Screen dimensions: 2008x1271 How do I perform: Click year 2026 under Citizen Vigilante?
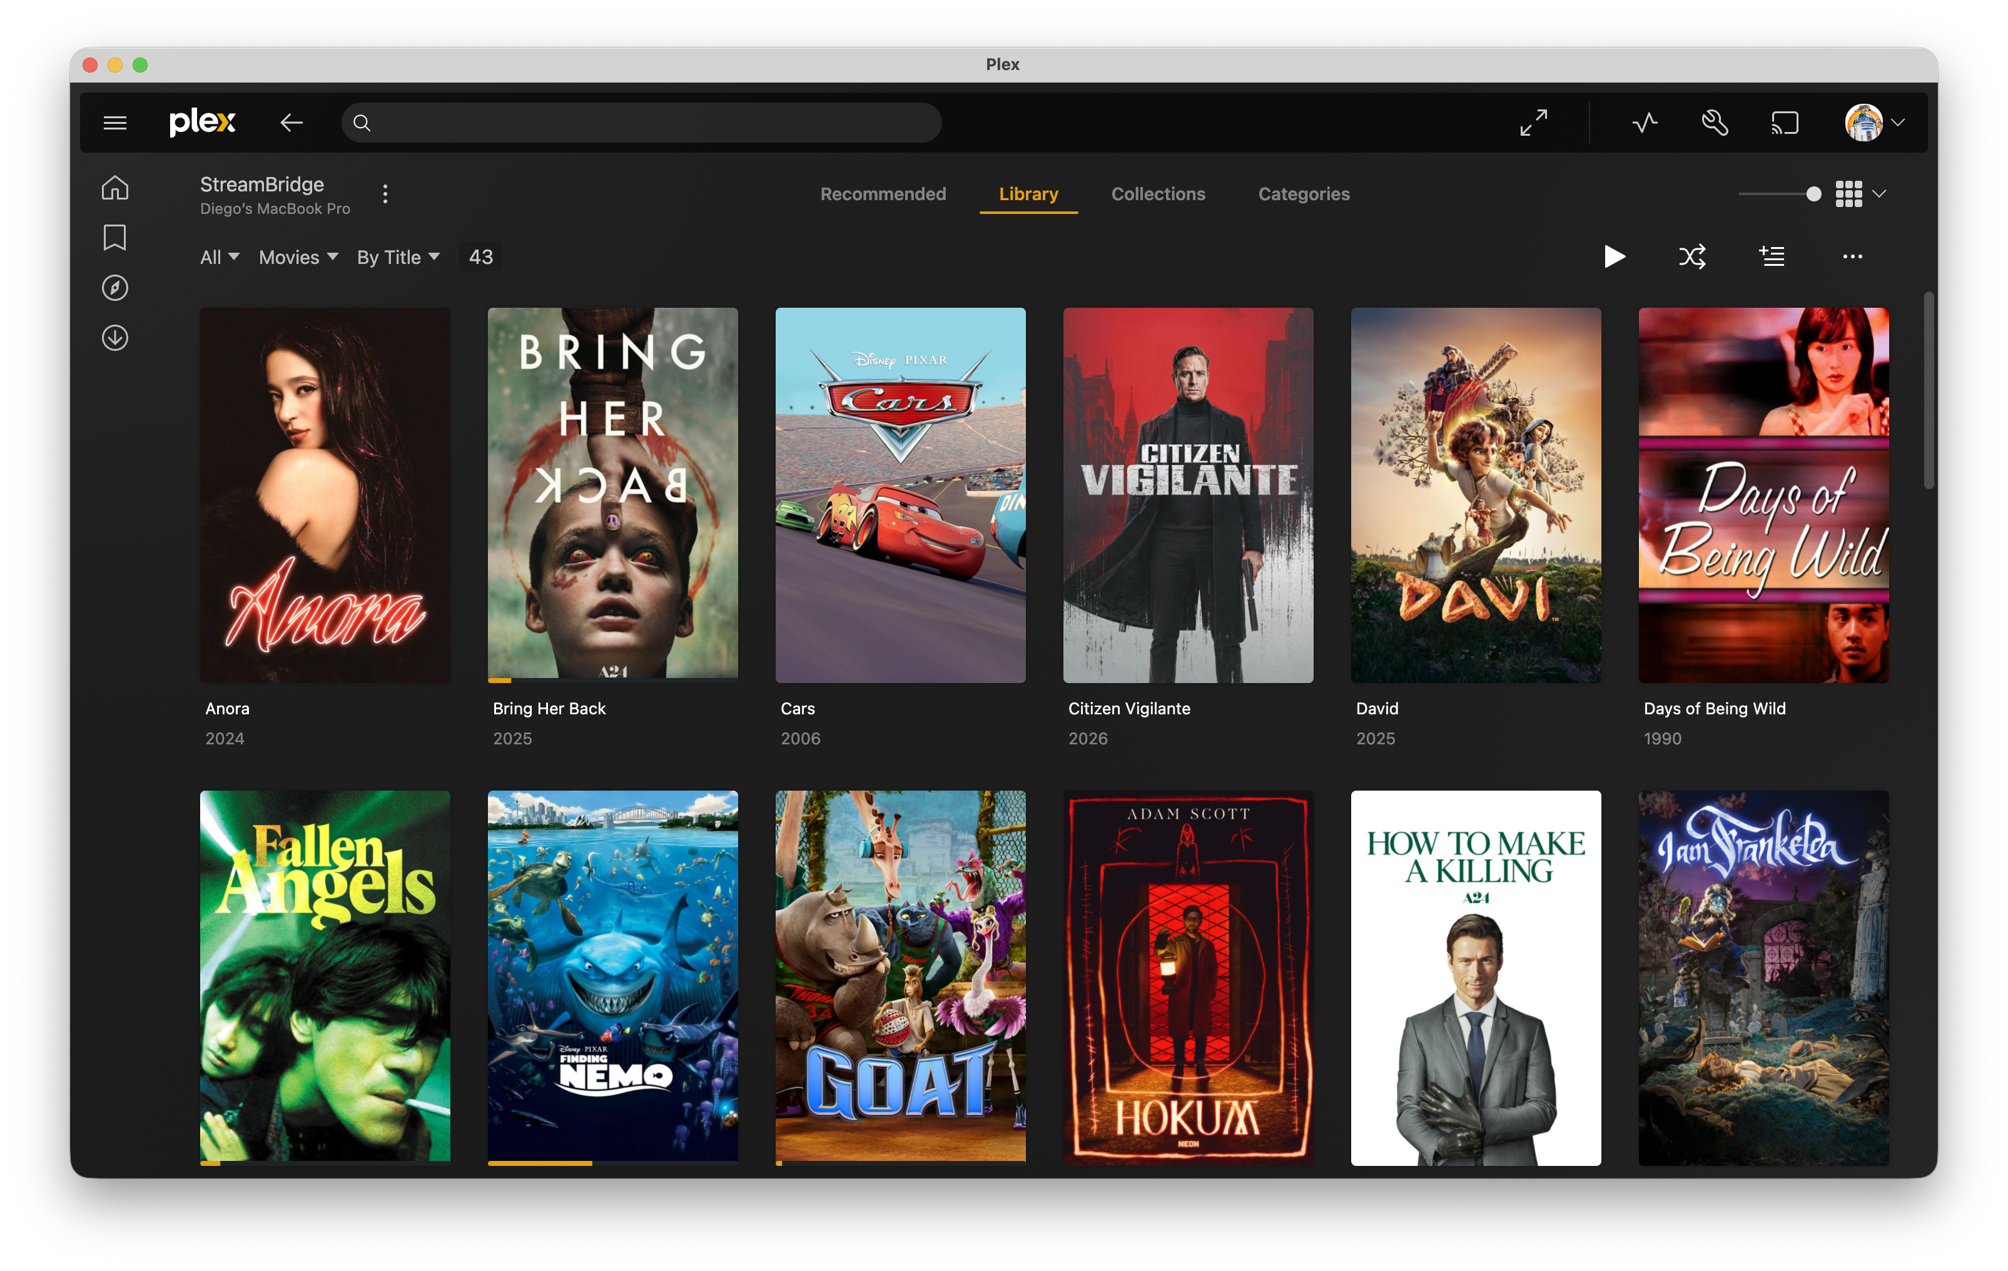point(1088,739)
